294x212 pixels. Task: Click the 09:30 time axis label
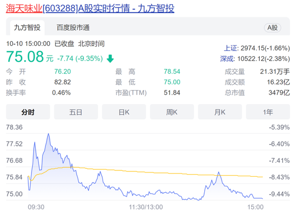point(36,207)
